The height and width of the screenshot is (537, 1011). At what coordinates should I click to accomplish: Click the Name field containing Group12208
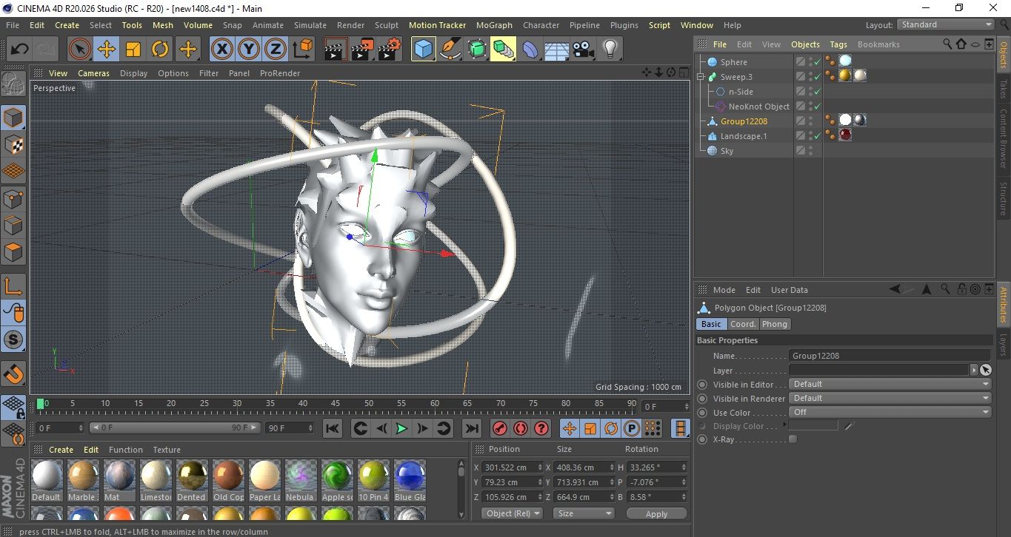[x=889, y=356]
